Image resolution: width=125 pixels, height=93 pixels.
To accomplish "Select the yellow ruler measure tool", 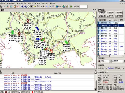I will (35, 6).
